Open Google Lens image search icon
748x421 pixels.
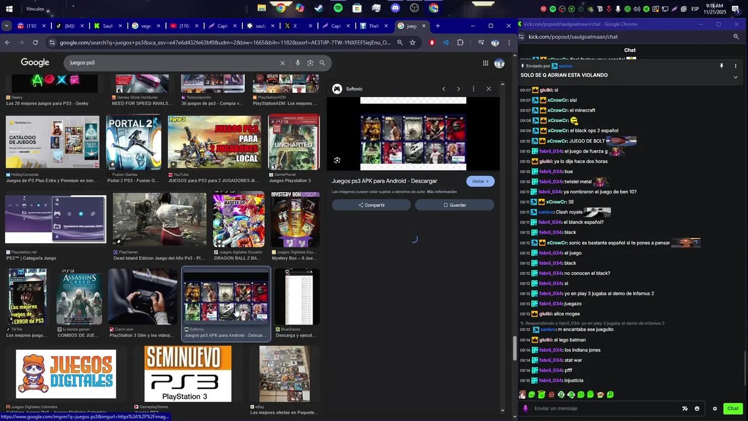pos(310,63)
